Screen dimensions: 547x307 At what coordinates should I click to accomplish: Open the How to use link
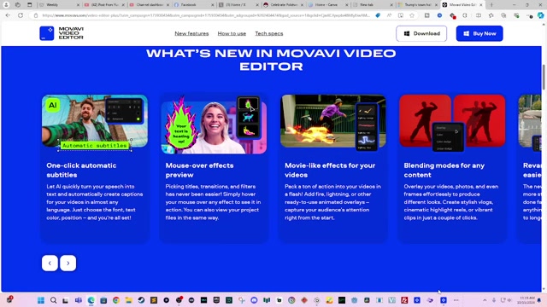coord(232,33)
